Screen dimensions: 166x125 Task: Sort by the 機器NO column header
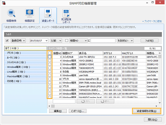tap(57, 53)
